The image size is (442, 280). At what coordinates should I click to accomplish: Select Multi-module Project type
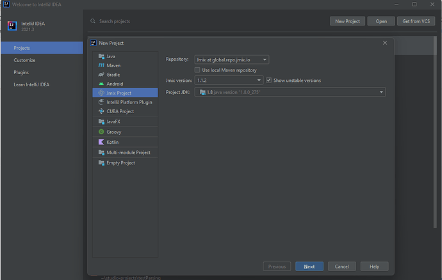pyautogui.click(x=125, y=152)
